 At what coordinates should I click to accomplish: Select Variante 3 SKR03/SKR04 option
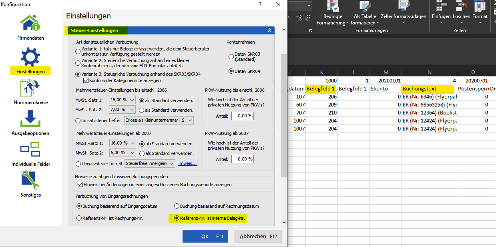78,74
